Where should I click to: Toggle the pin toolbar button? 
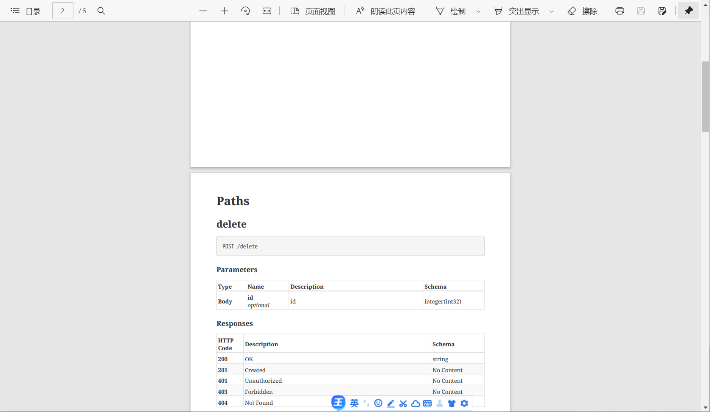point(688,11)
